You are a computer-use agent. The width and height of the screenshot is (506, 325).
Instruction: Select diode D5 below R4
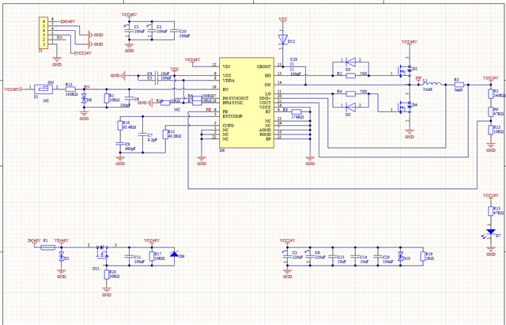[x=350, y=107]
